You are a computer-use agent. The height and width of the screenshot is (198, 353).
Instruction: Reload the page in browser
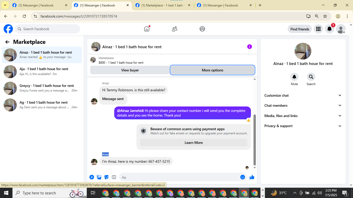24,16
